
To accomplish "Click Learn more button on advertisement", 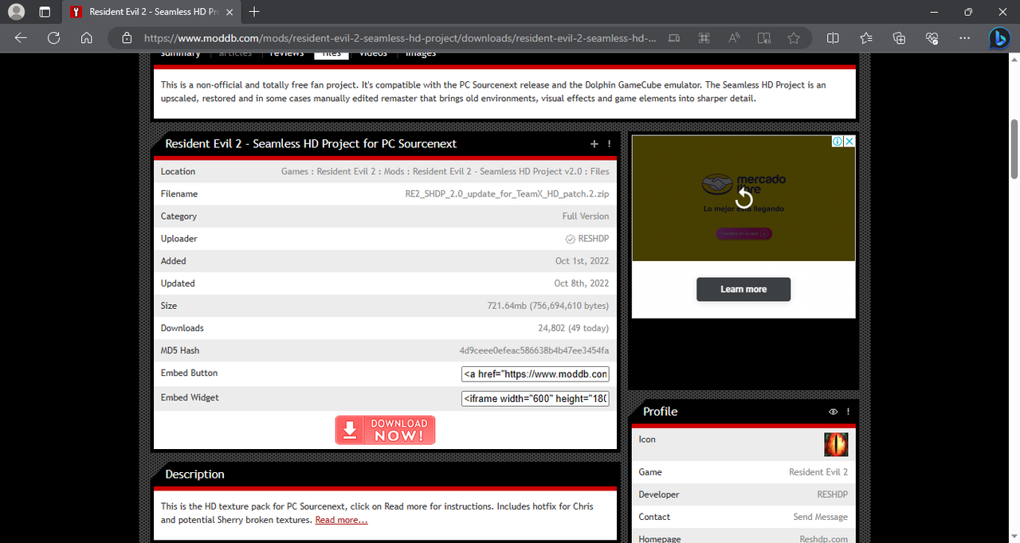I will click(743, 289).
